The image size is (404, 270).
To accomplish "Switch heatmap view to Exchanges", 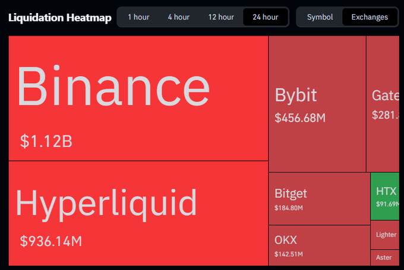I will point(370,17).
